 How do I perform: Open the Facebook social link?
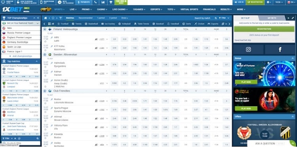[x=280, y=49]
